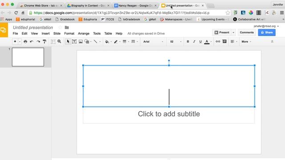Select the arrow Select tool
285x160 pixels.
(68, 41)
